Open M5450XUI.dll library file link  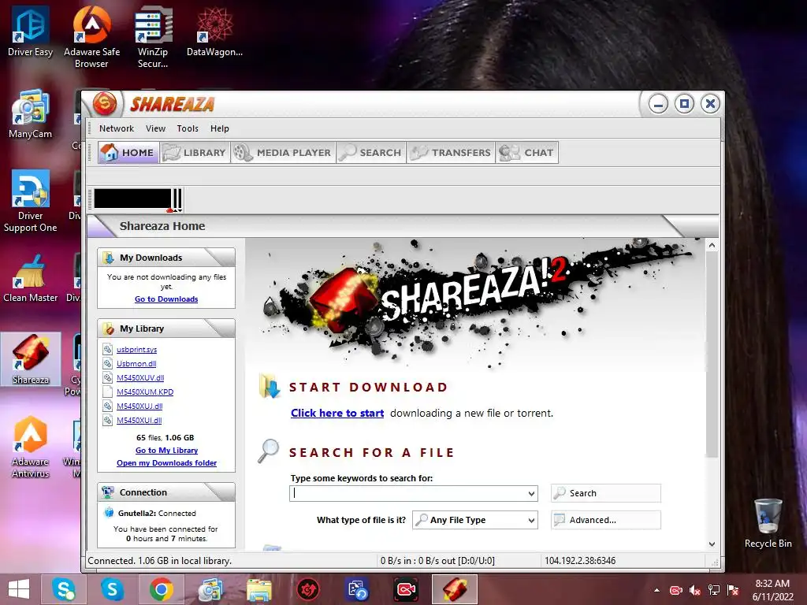tap(139, 421)
